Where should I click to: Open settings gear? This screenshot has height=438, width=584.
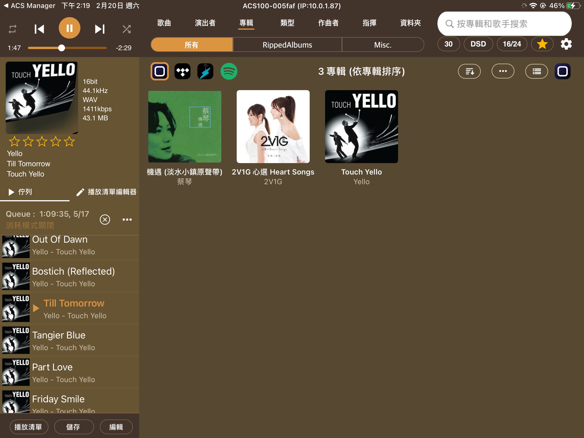tap(566, 44)
